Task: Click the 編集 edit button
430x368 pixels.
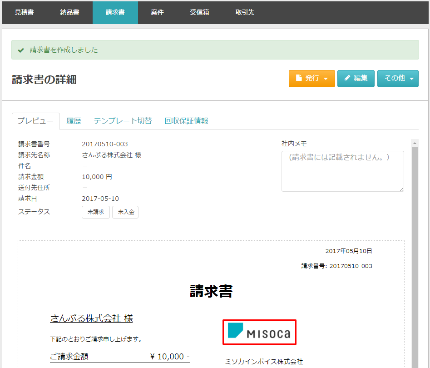Action: click(x=356, y=78)
